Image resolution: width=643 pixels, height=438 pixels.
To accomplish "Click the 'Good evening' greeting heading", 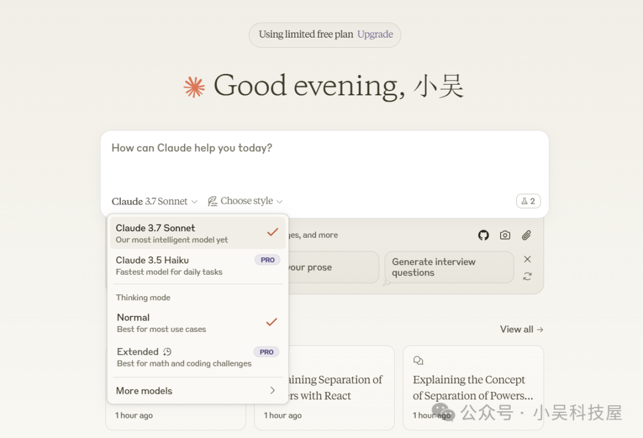I will 339,86.
